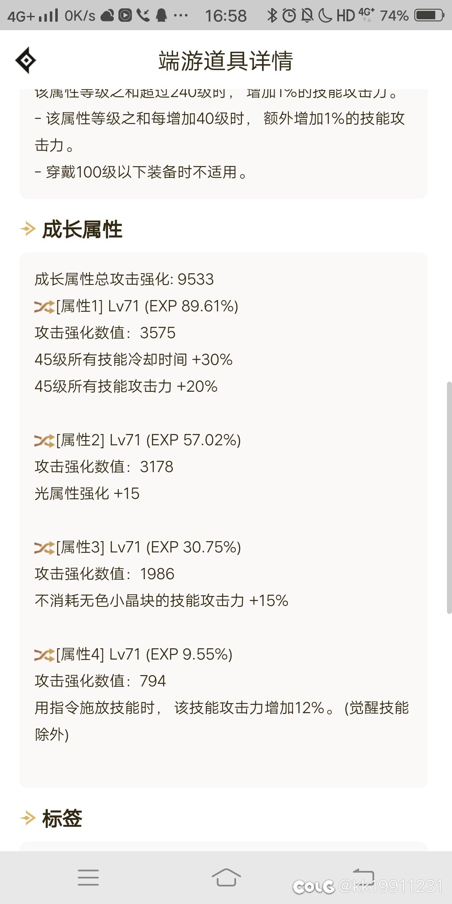Click the shuffle icon beside 属性3
Screen dimensions: 452x904
click(x=44, y=548)
